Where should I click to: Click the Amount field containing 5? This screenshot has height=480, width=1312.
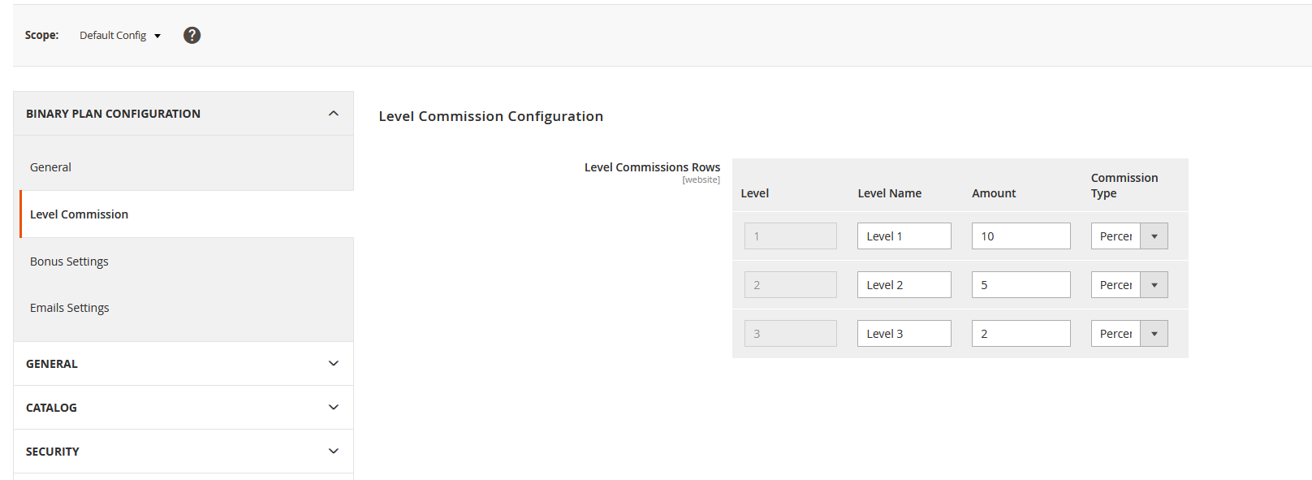(1021, 284)
